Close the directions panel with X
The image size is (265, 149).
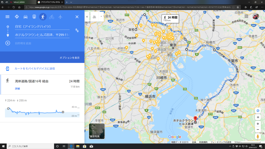click(x=77, y=17)
